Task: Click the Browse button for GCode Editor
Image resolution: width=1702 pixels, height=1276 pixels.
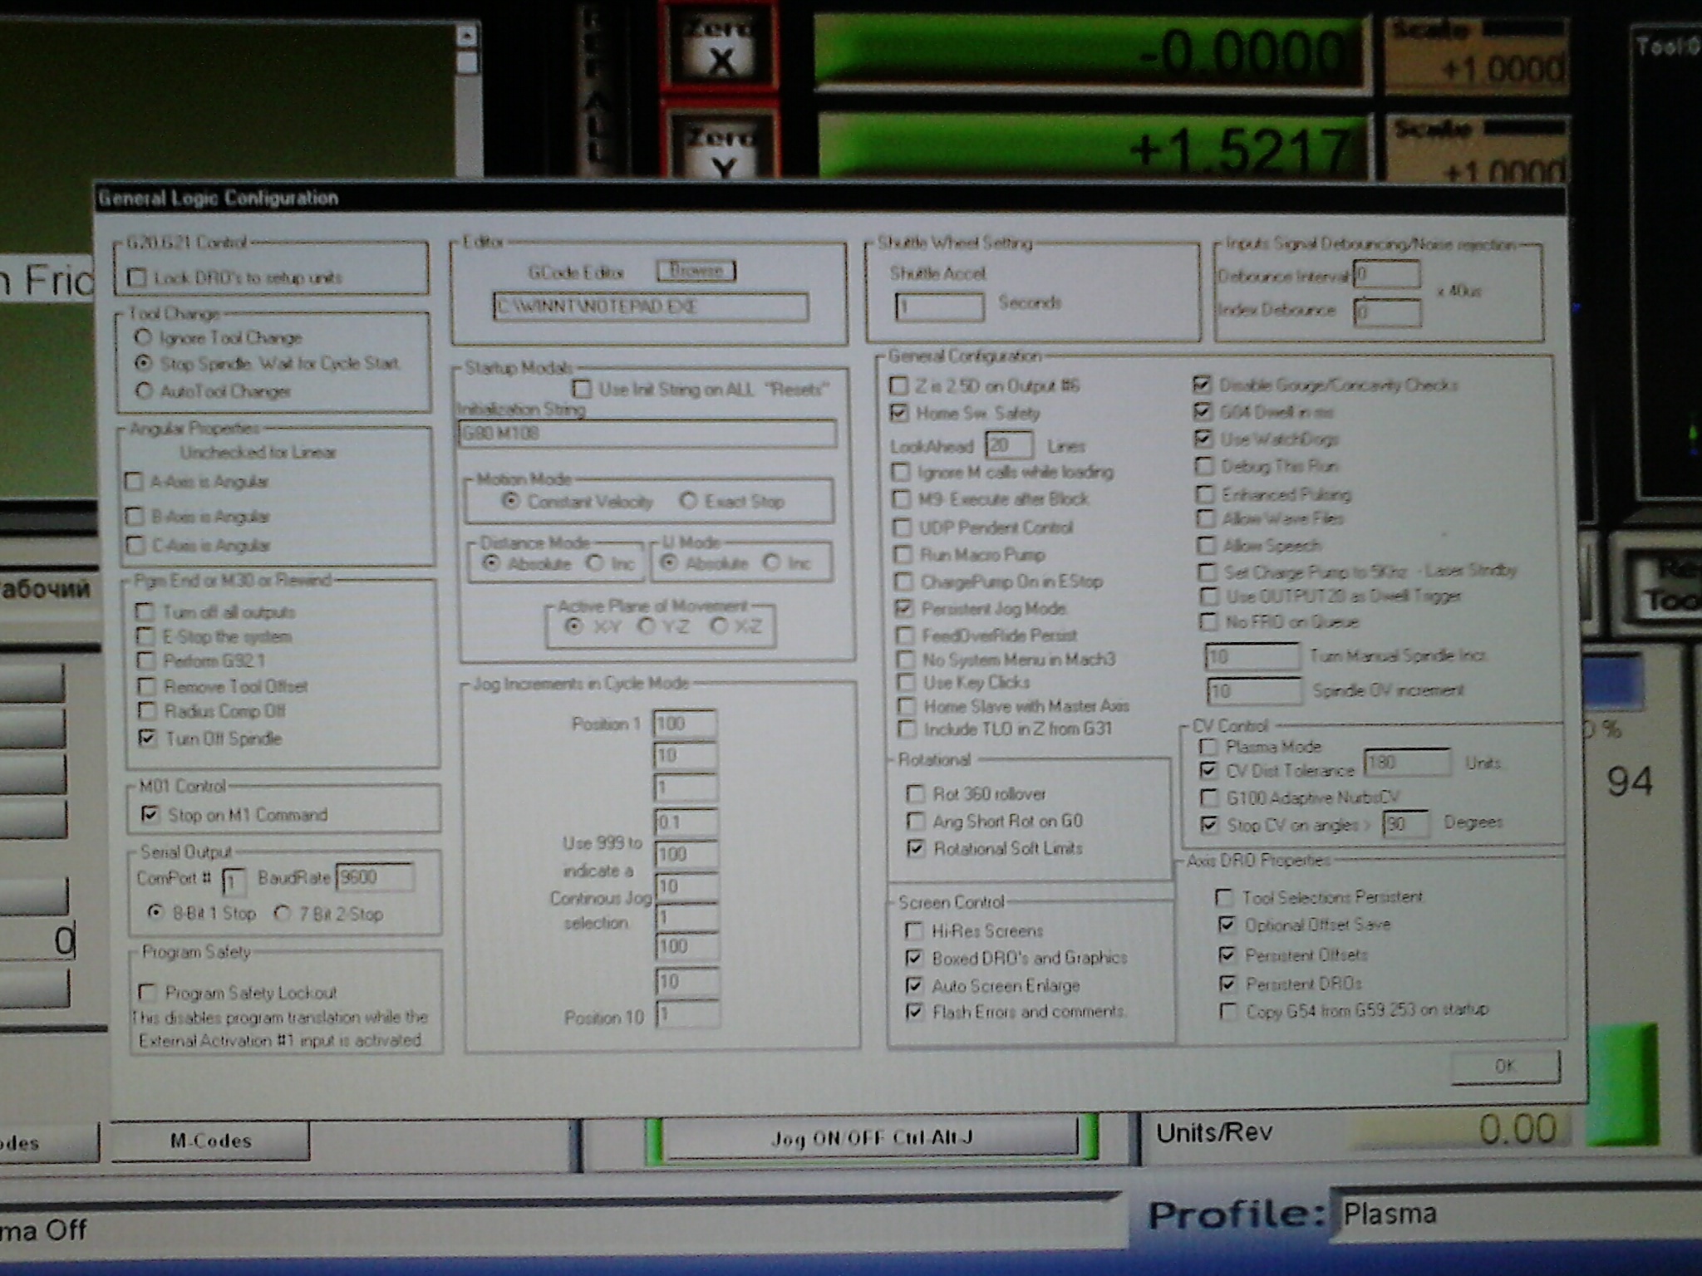Action: pyautogui.click(x=696, y=270)
